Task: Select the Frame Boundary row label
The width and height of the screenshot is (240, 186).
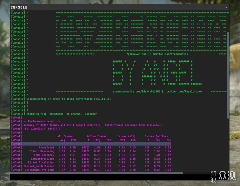Action: [x=43, y=155]
